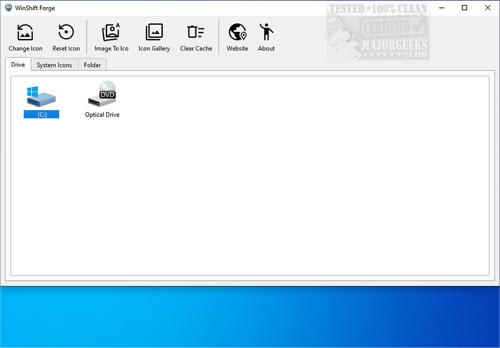Click the WinShift Forge logo in title bar
This screenshot has width=500, height=348.
(x=7, y=7)
